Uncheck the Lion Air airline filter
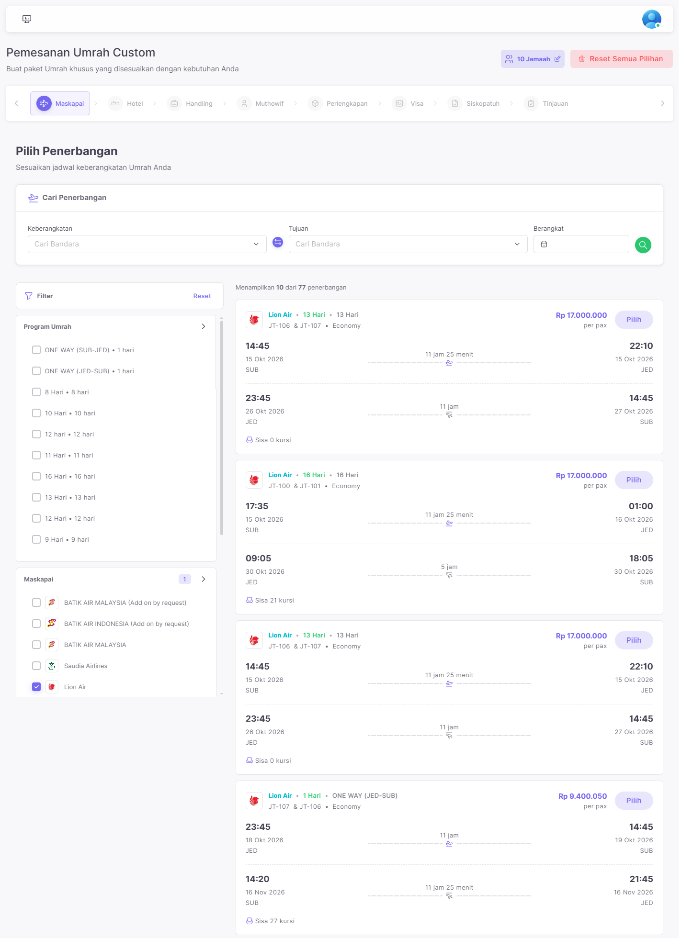Screen dimensions: 681x938 [36, 687]
